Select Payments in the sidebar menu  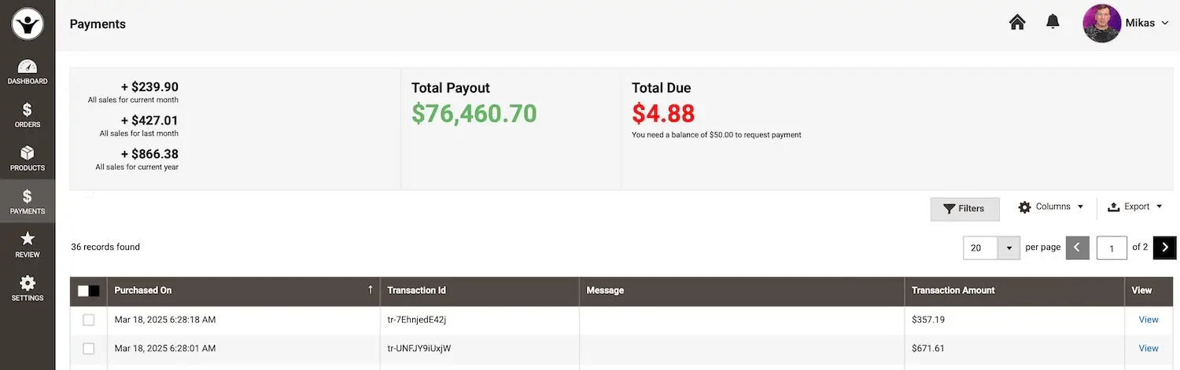28,202
